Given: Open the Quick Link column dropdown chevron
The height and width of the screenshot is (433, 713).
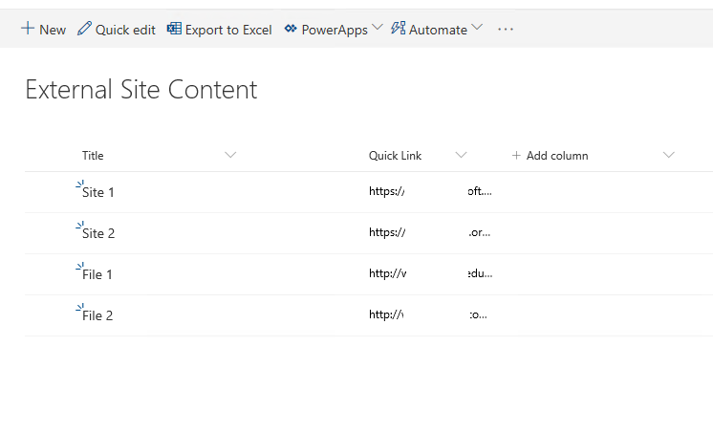Looking at the screenshot, I should point(461,155).
